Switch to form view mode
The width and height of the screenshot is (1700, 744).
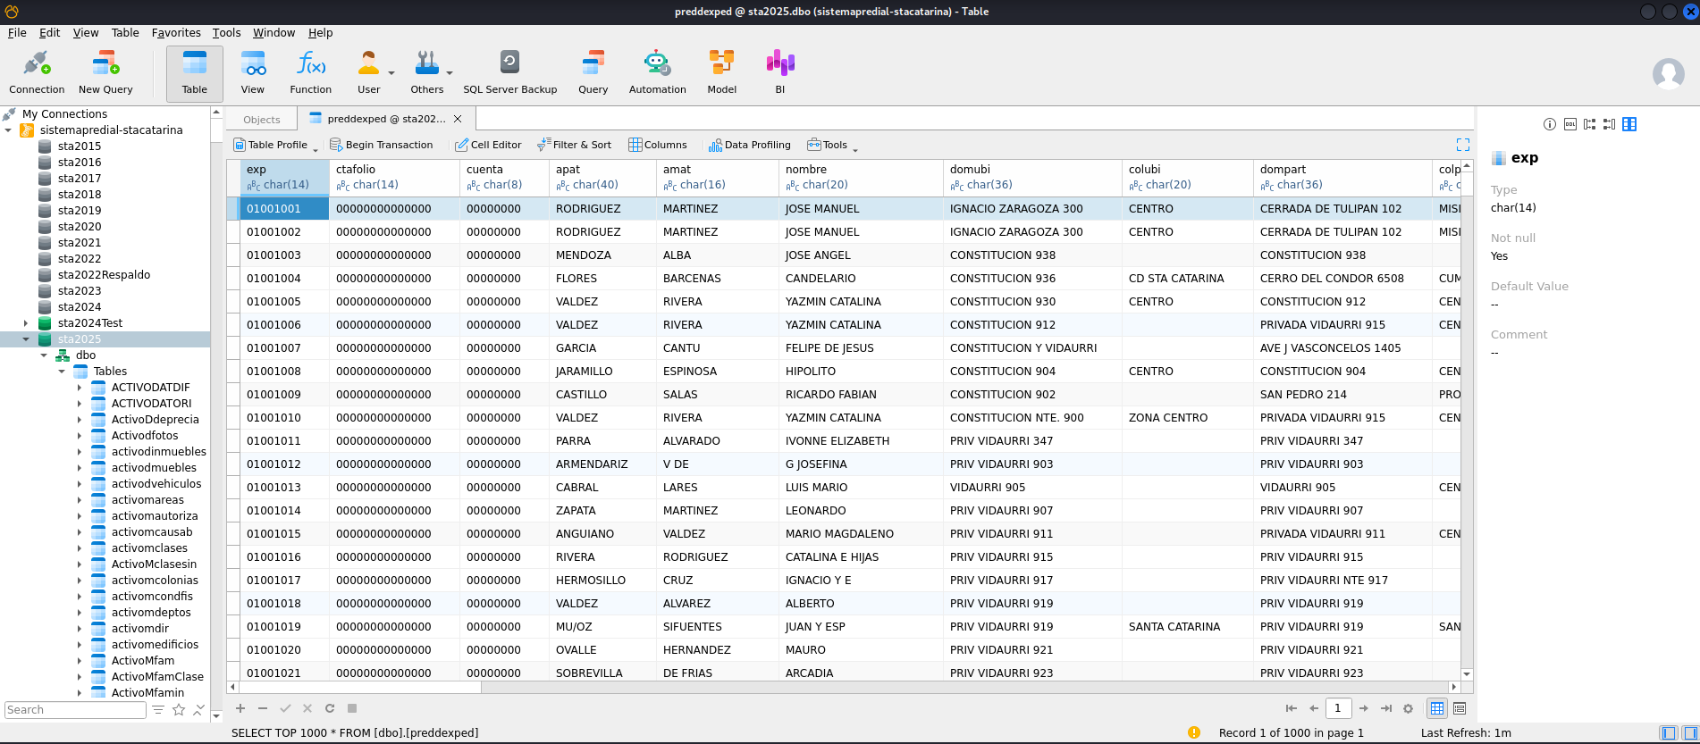coord(1460,708)
